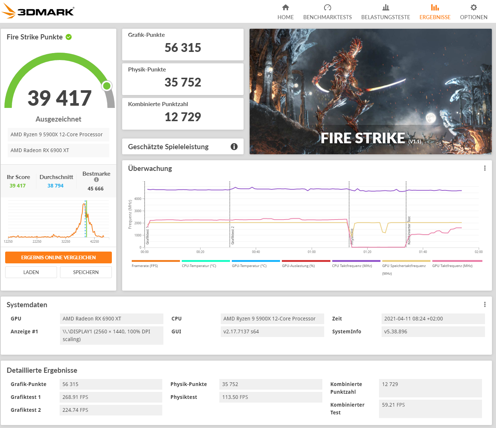Click the Kombinierter Test marker in chart
The width and height of the screenshot is (496, 428).
[409, 231]
